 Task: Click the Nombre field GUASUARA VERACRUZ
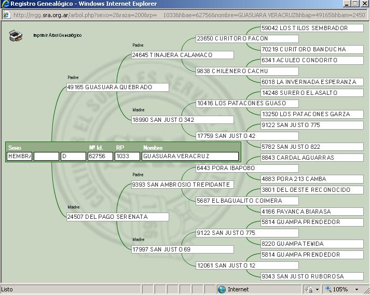pyautogui.click(x=190, y=156)
